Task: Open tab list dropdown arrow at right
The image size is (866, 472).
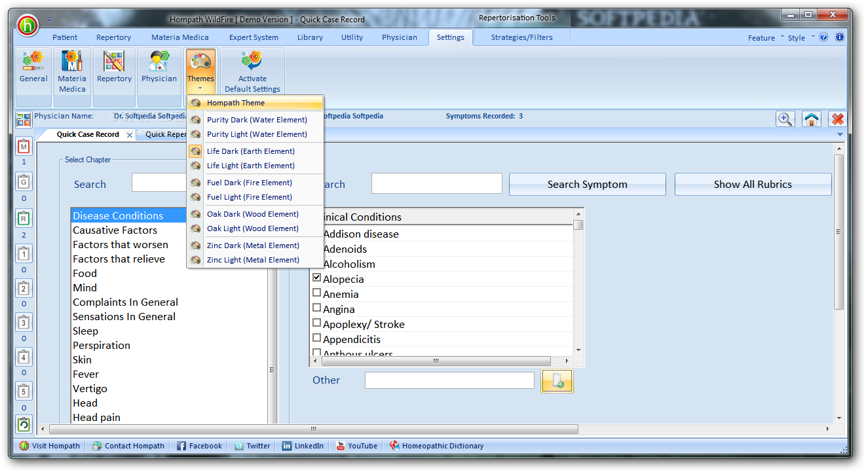Action: click(840, 134)
